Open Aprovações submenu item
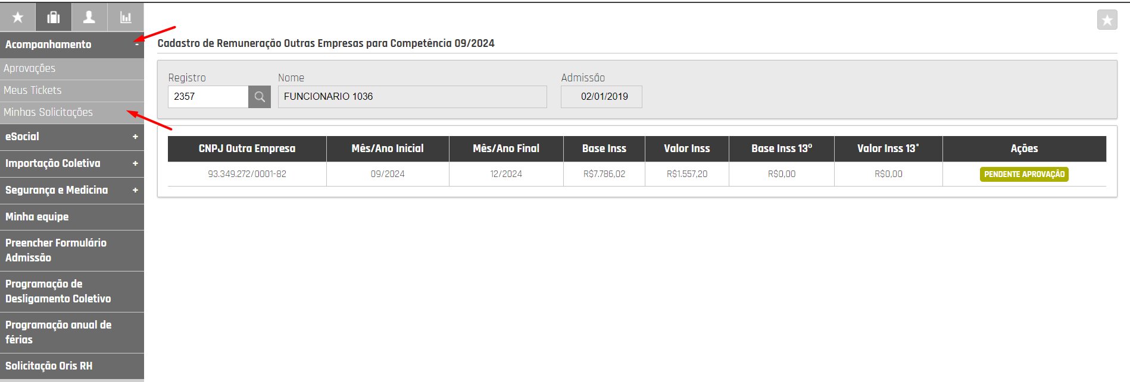Viewport: 1130px width, 382px height. pos(30,68)
